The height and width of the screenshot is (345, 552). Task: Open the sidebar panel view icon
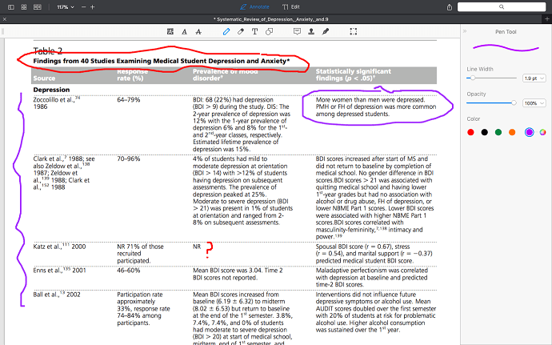click(x=11, y=7)
